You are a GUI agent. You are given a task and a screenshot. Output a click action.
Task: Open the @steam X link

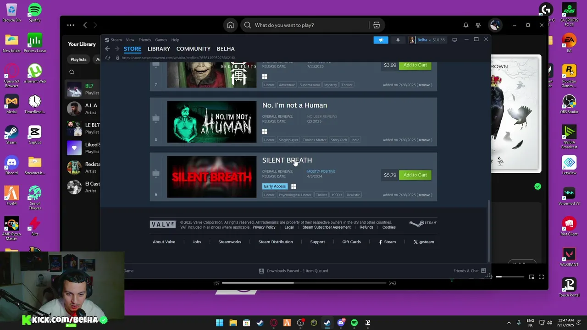pos(424,242)
